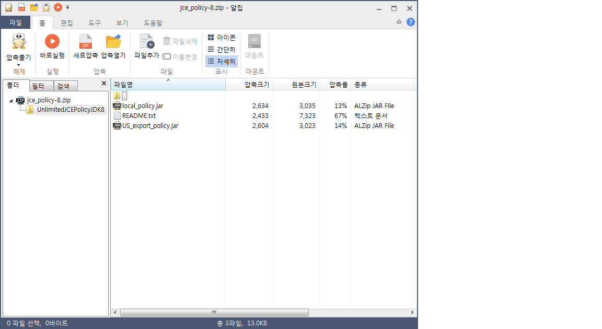Maximize the 알집 window

(394, 8)
